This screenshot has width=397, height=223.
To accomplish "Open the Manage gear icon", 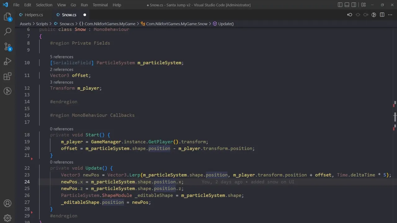I will pos(7,218).
